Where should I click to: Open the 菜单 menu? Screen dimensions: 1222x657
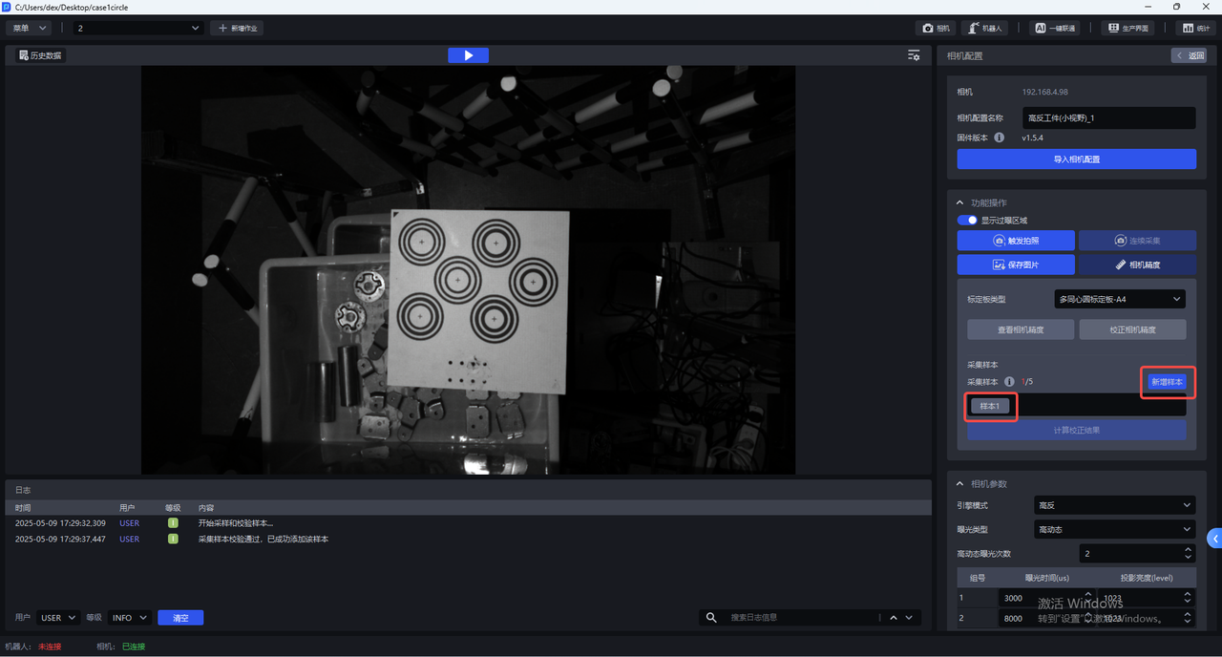pos(28,29)
